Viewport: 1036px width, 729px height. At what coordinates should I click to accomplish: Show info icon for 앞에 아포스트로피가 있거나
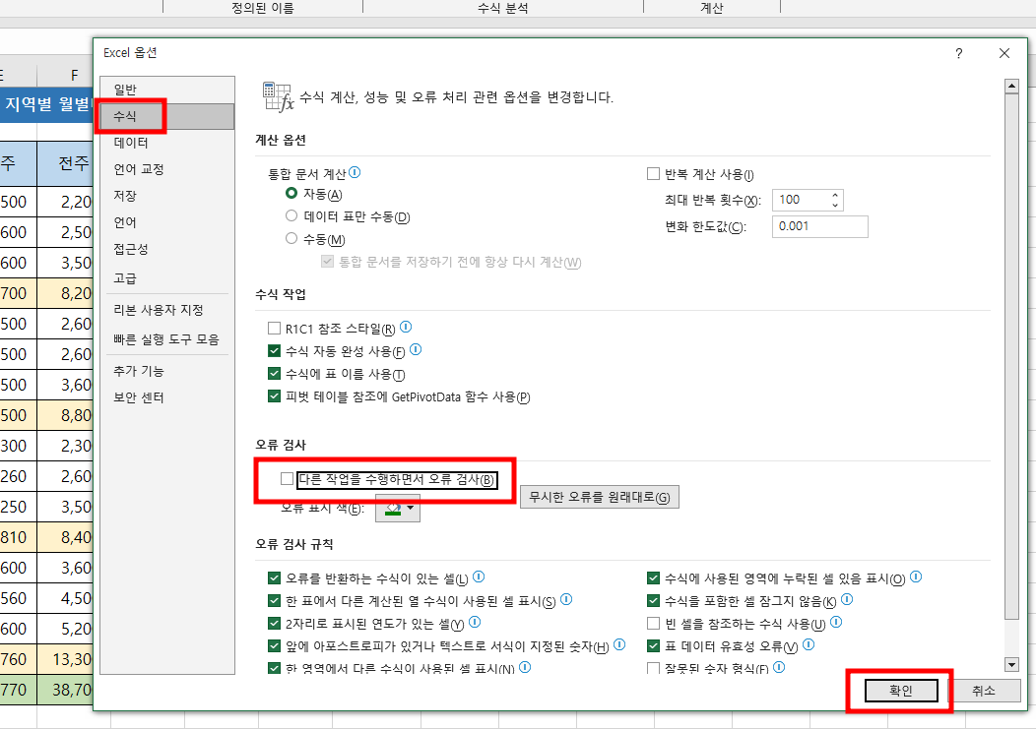click(x=619, y=644)
